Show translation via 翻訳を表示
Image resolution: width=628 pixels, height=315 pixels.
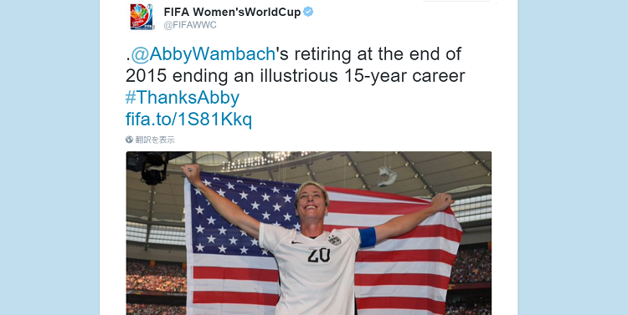tap(155, 140)
